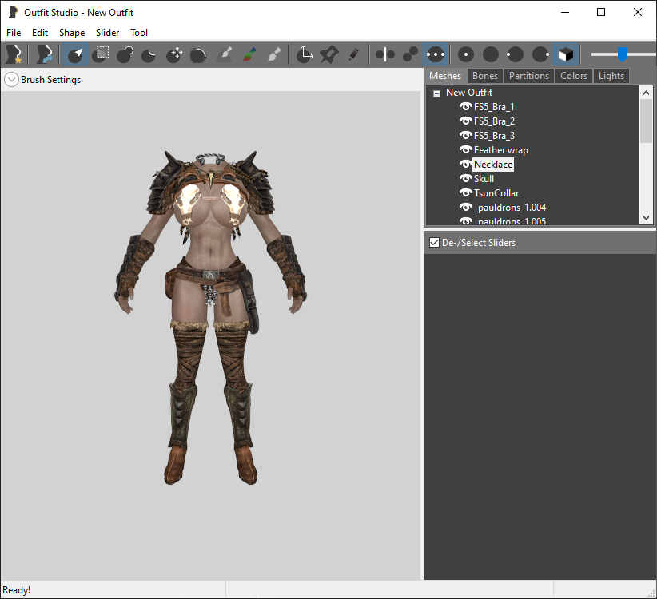Image resolution: width=657 pixels, height=599 pixels.
Task: Toggle X-mirror editing mode
Action: pyautogui.click(x=385, y=54)
